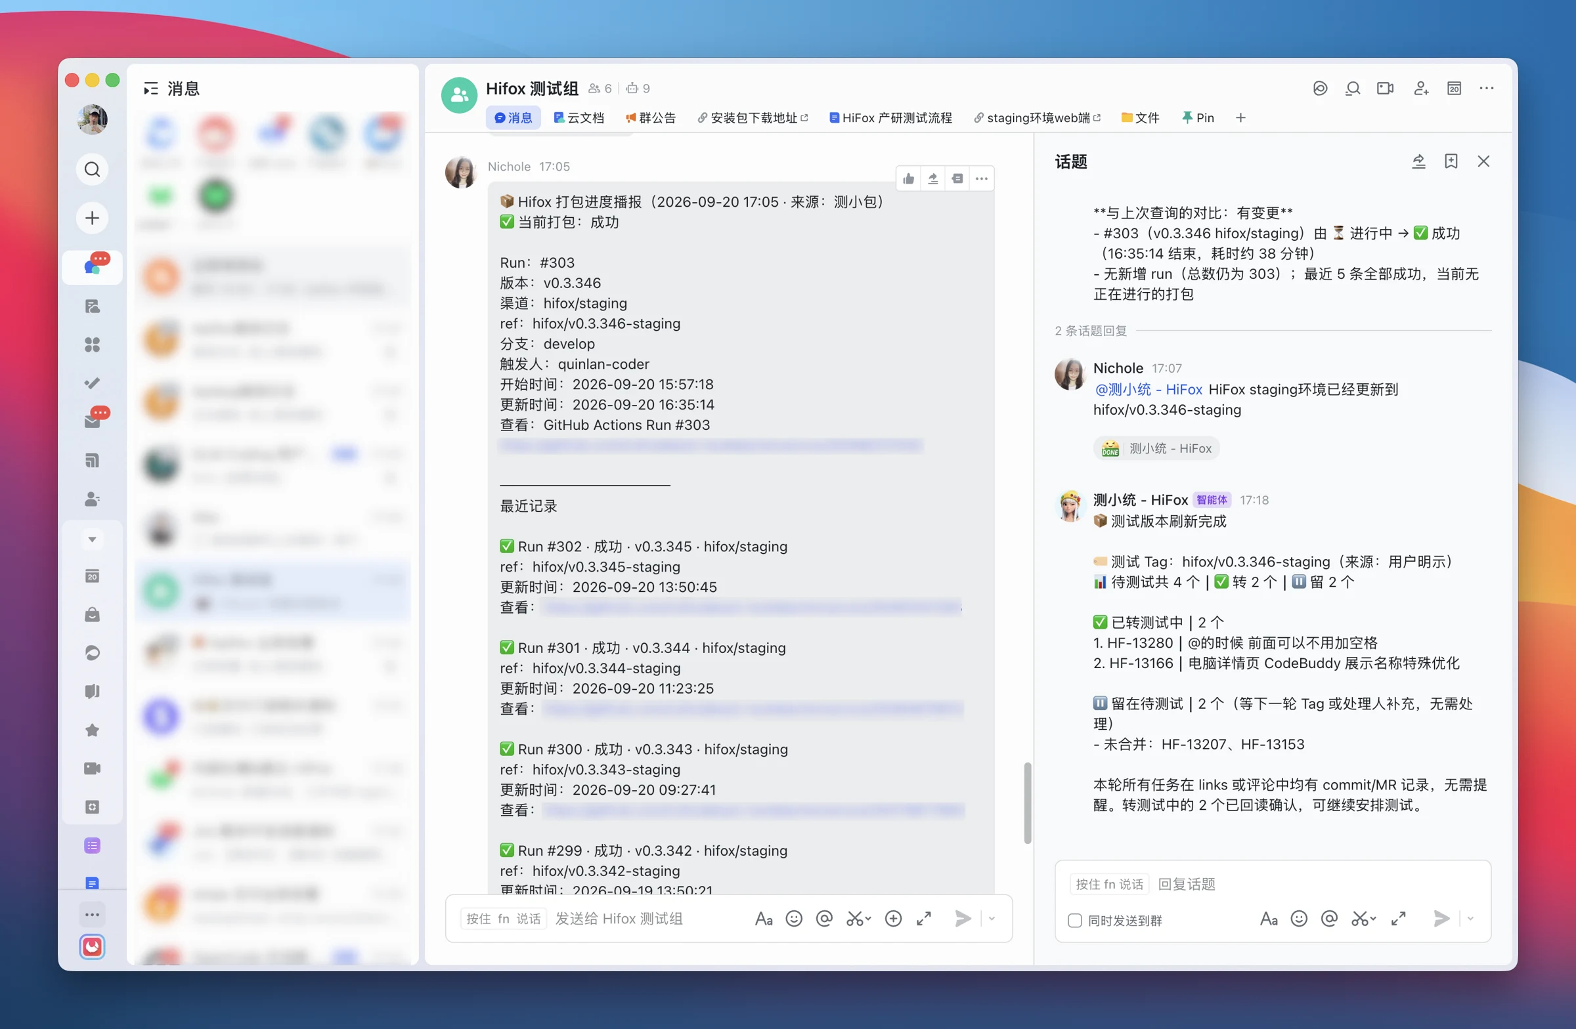The width and height of the screenshot is (1576, 1029).
Task: Open emoji picker in main chat input
Action: coord(794,919)
